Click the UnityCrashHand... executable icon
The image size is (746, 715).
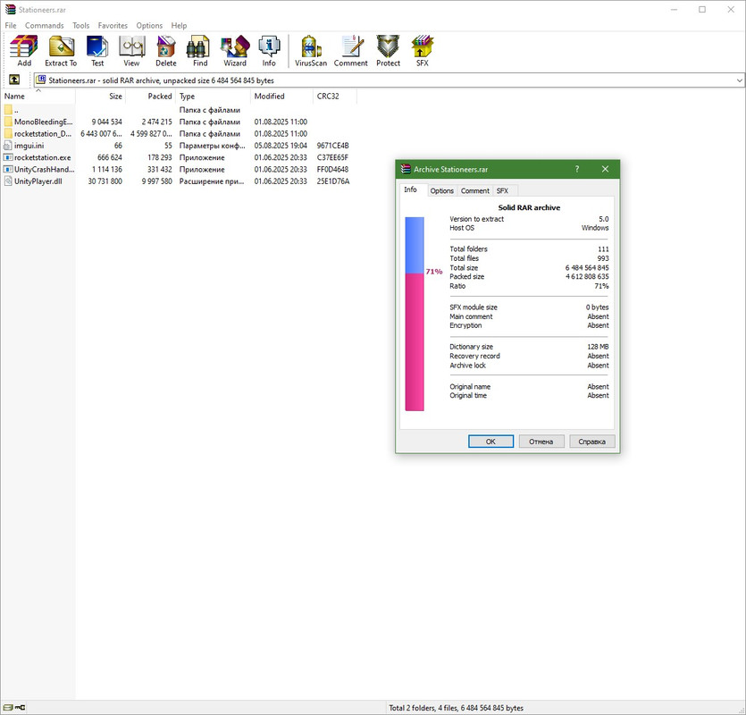(x=8, y=170)
